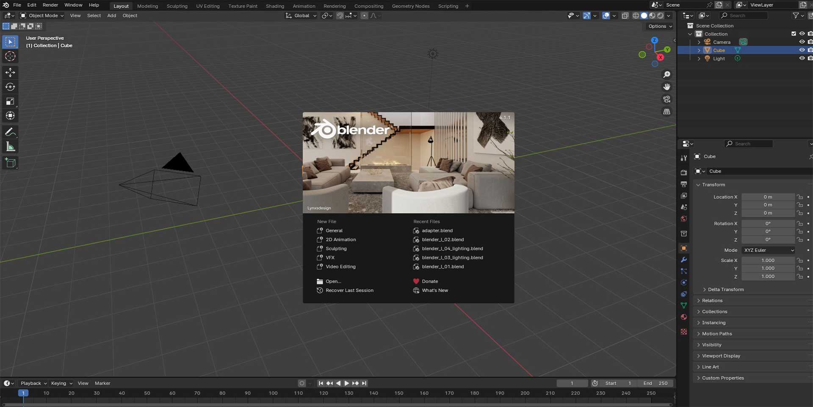The height and width of the screenshot is (407, 813).
Task: Click the Donate link
Action: pos(430,281)
